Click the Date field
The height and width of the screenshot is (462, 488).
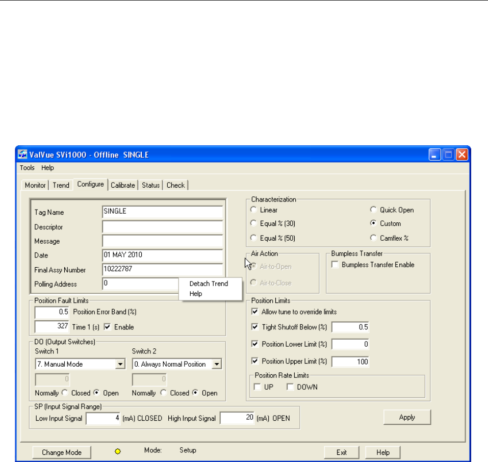pyautogui.click(x=163, y=255)
